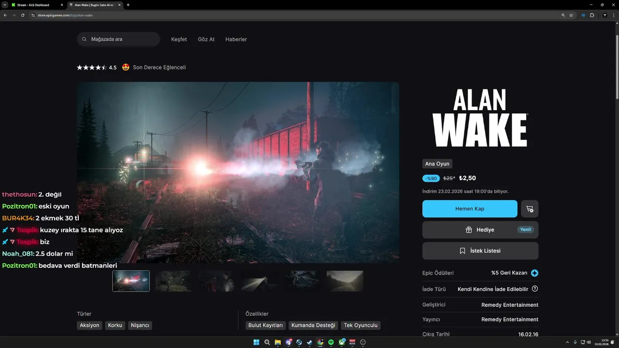Add Alan Wake to cart icon
The height and width of the screenshot is (348, 619).
530,209
